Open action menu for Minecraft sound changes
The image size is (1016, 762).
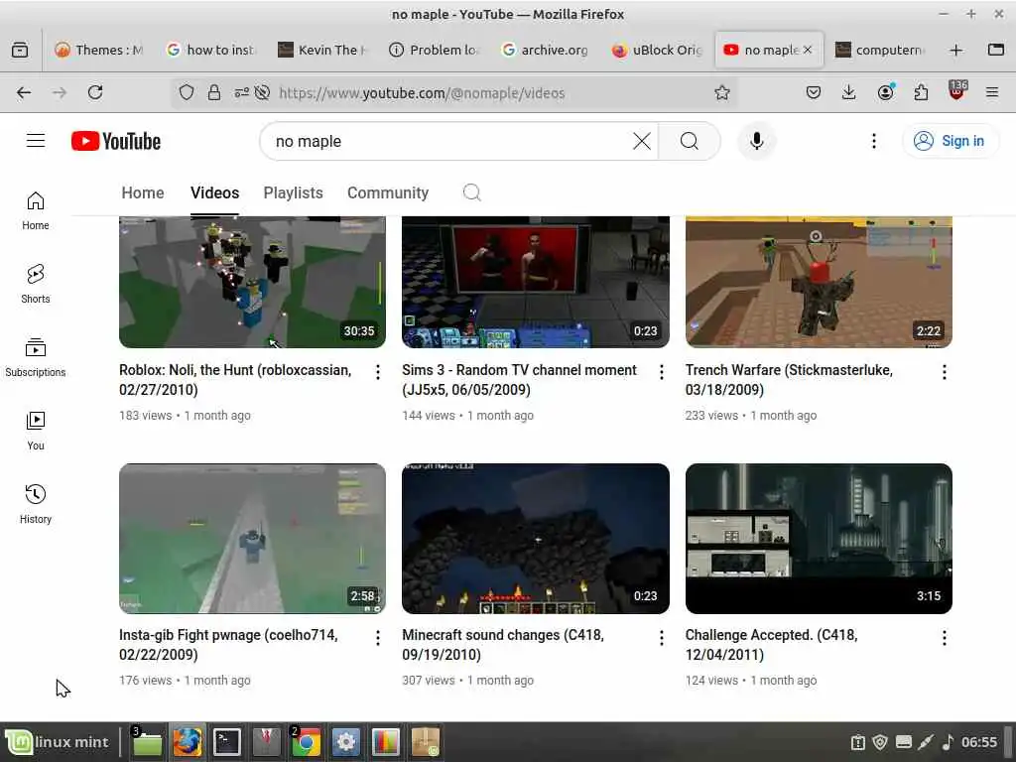point(661,638)
